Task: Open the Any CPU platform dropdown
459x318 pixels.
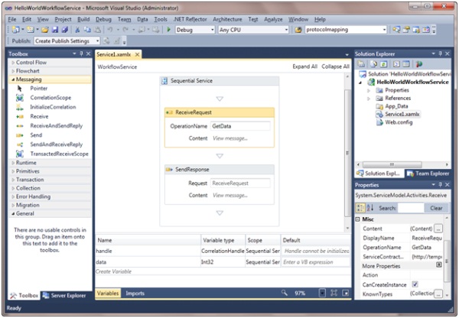Action: (x=249, y=30)
